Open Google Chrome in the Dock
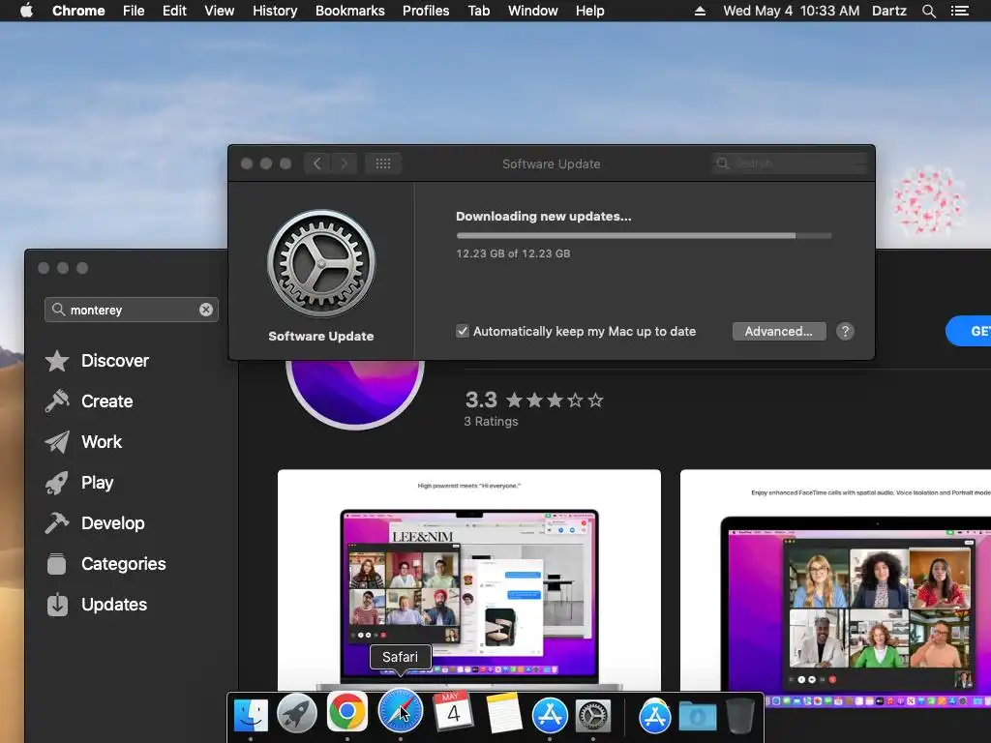 [347, 711]
